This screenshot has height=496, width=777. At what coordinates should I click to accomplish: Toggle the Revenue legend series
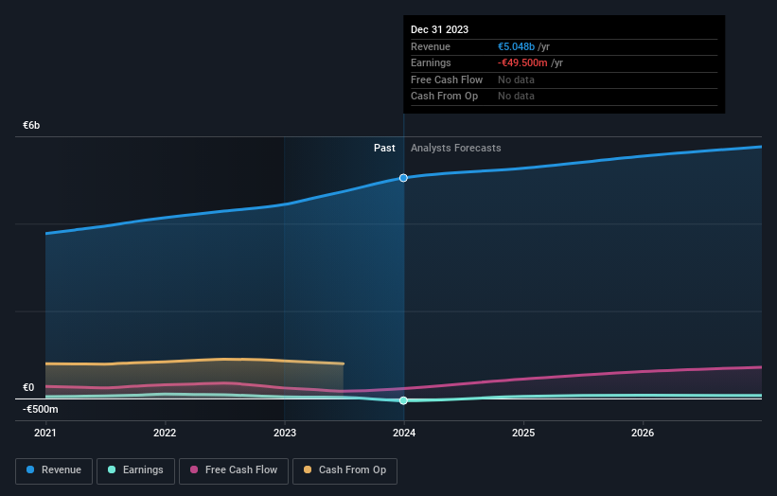click(54, 470)
